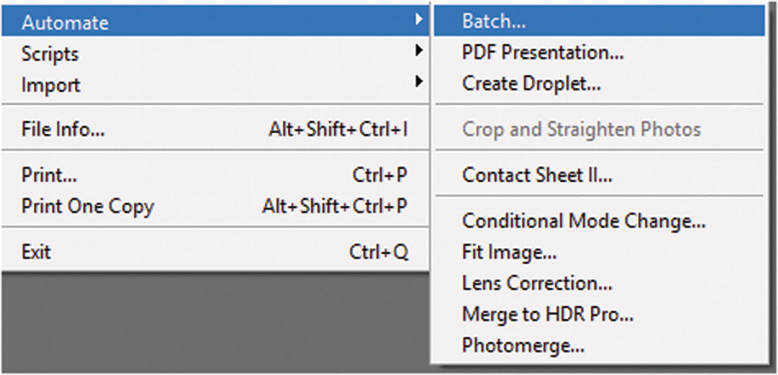Open the Import menu entry
Image resolution: width=778 pixels, height=375 pixels.
[51, 85]
